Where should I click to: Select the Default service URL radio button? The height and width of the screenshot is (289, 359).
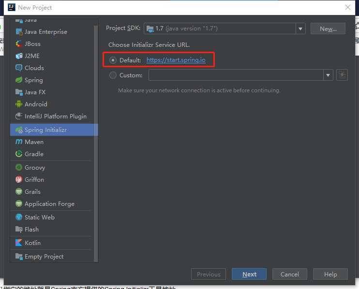(x=113, y=60)
